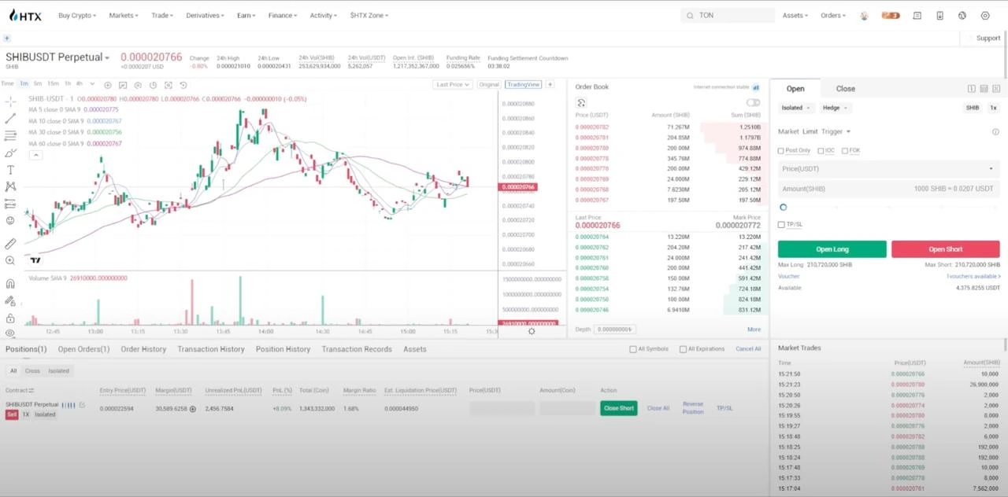
Task: Select the brush drawing tool
Action: 10,153
